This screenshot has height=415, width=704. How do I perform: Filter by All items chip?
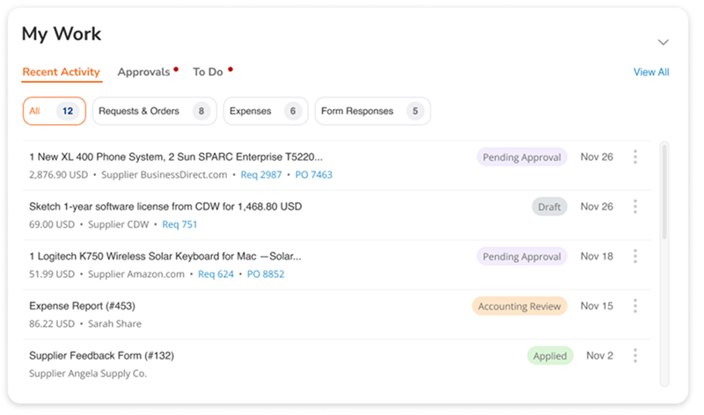54,112
